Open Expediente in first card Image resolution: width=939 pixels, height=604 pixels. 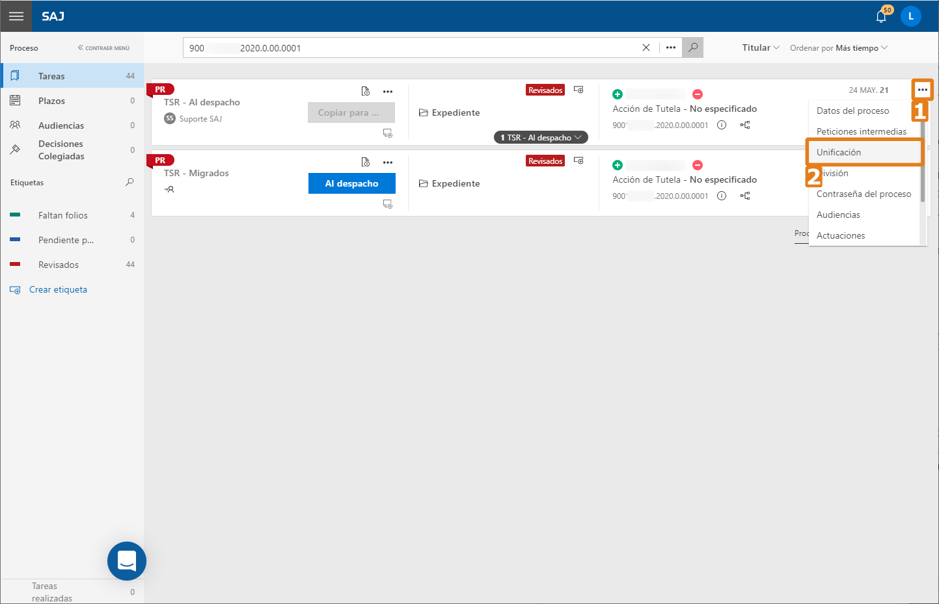[x=450, y=112]
